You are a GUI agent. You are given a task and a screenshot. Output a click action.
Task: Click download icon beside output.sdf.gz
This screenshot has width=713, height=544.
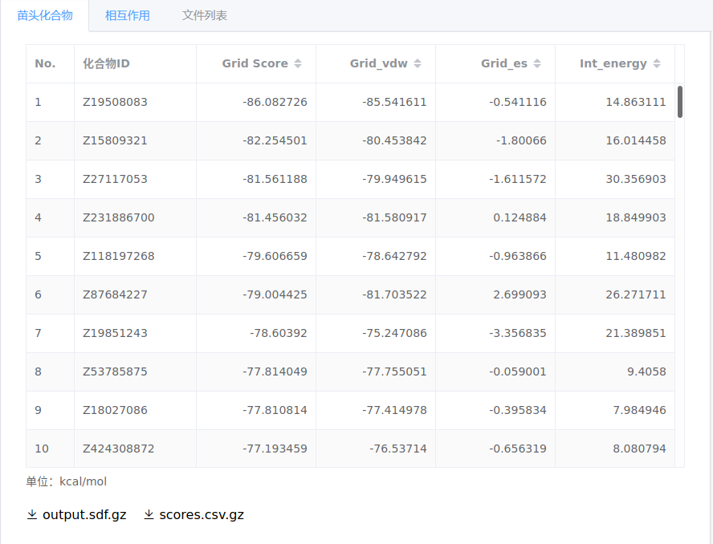(x=32, y=515)
